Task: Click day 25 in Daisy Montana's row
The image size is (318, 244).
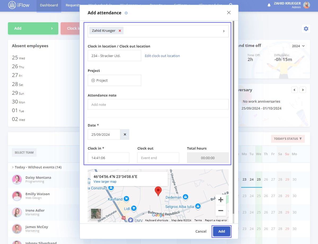Action: (259, 179)
